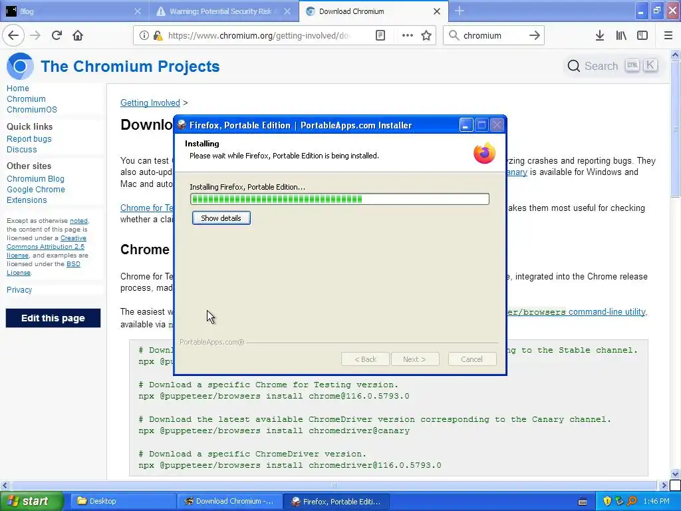
Task: Bookmark this page with the star icon
Action: coord(426,36)
